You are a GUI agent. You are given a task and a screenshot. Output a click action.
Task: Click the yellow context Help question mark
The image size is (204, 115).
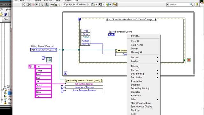tap(197, 4)
